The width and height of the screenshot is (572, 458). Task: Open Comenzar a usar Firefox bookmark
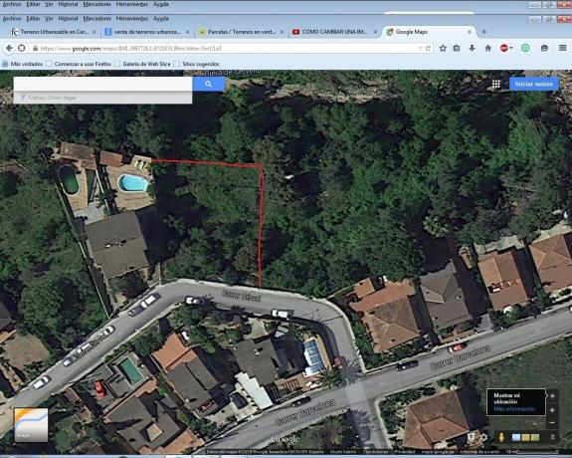click(x=79, y=64)
